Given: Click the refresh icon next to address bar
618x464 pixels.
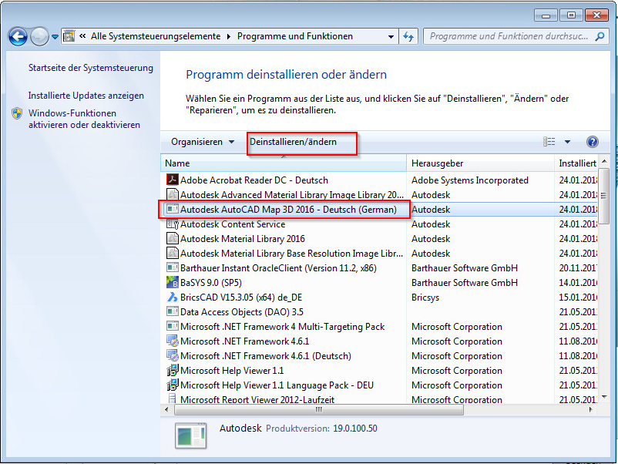Looking at the screenshot, I should tap(408, 36).
